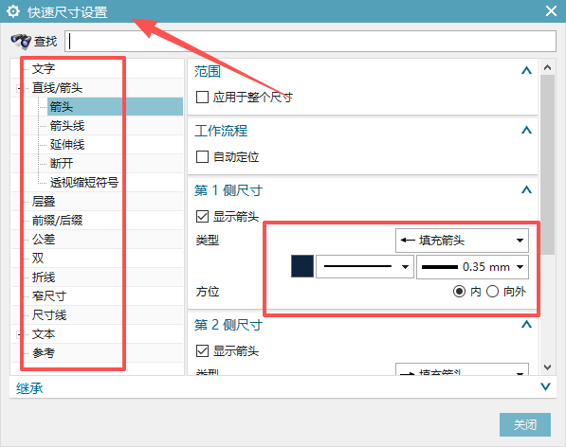Click the gear icon in title bar
Image resolution: width=566 pixels, height=447 pixels.
pos(13,11)
